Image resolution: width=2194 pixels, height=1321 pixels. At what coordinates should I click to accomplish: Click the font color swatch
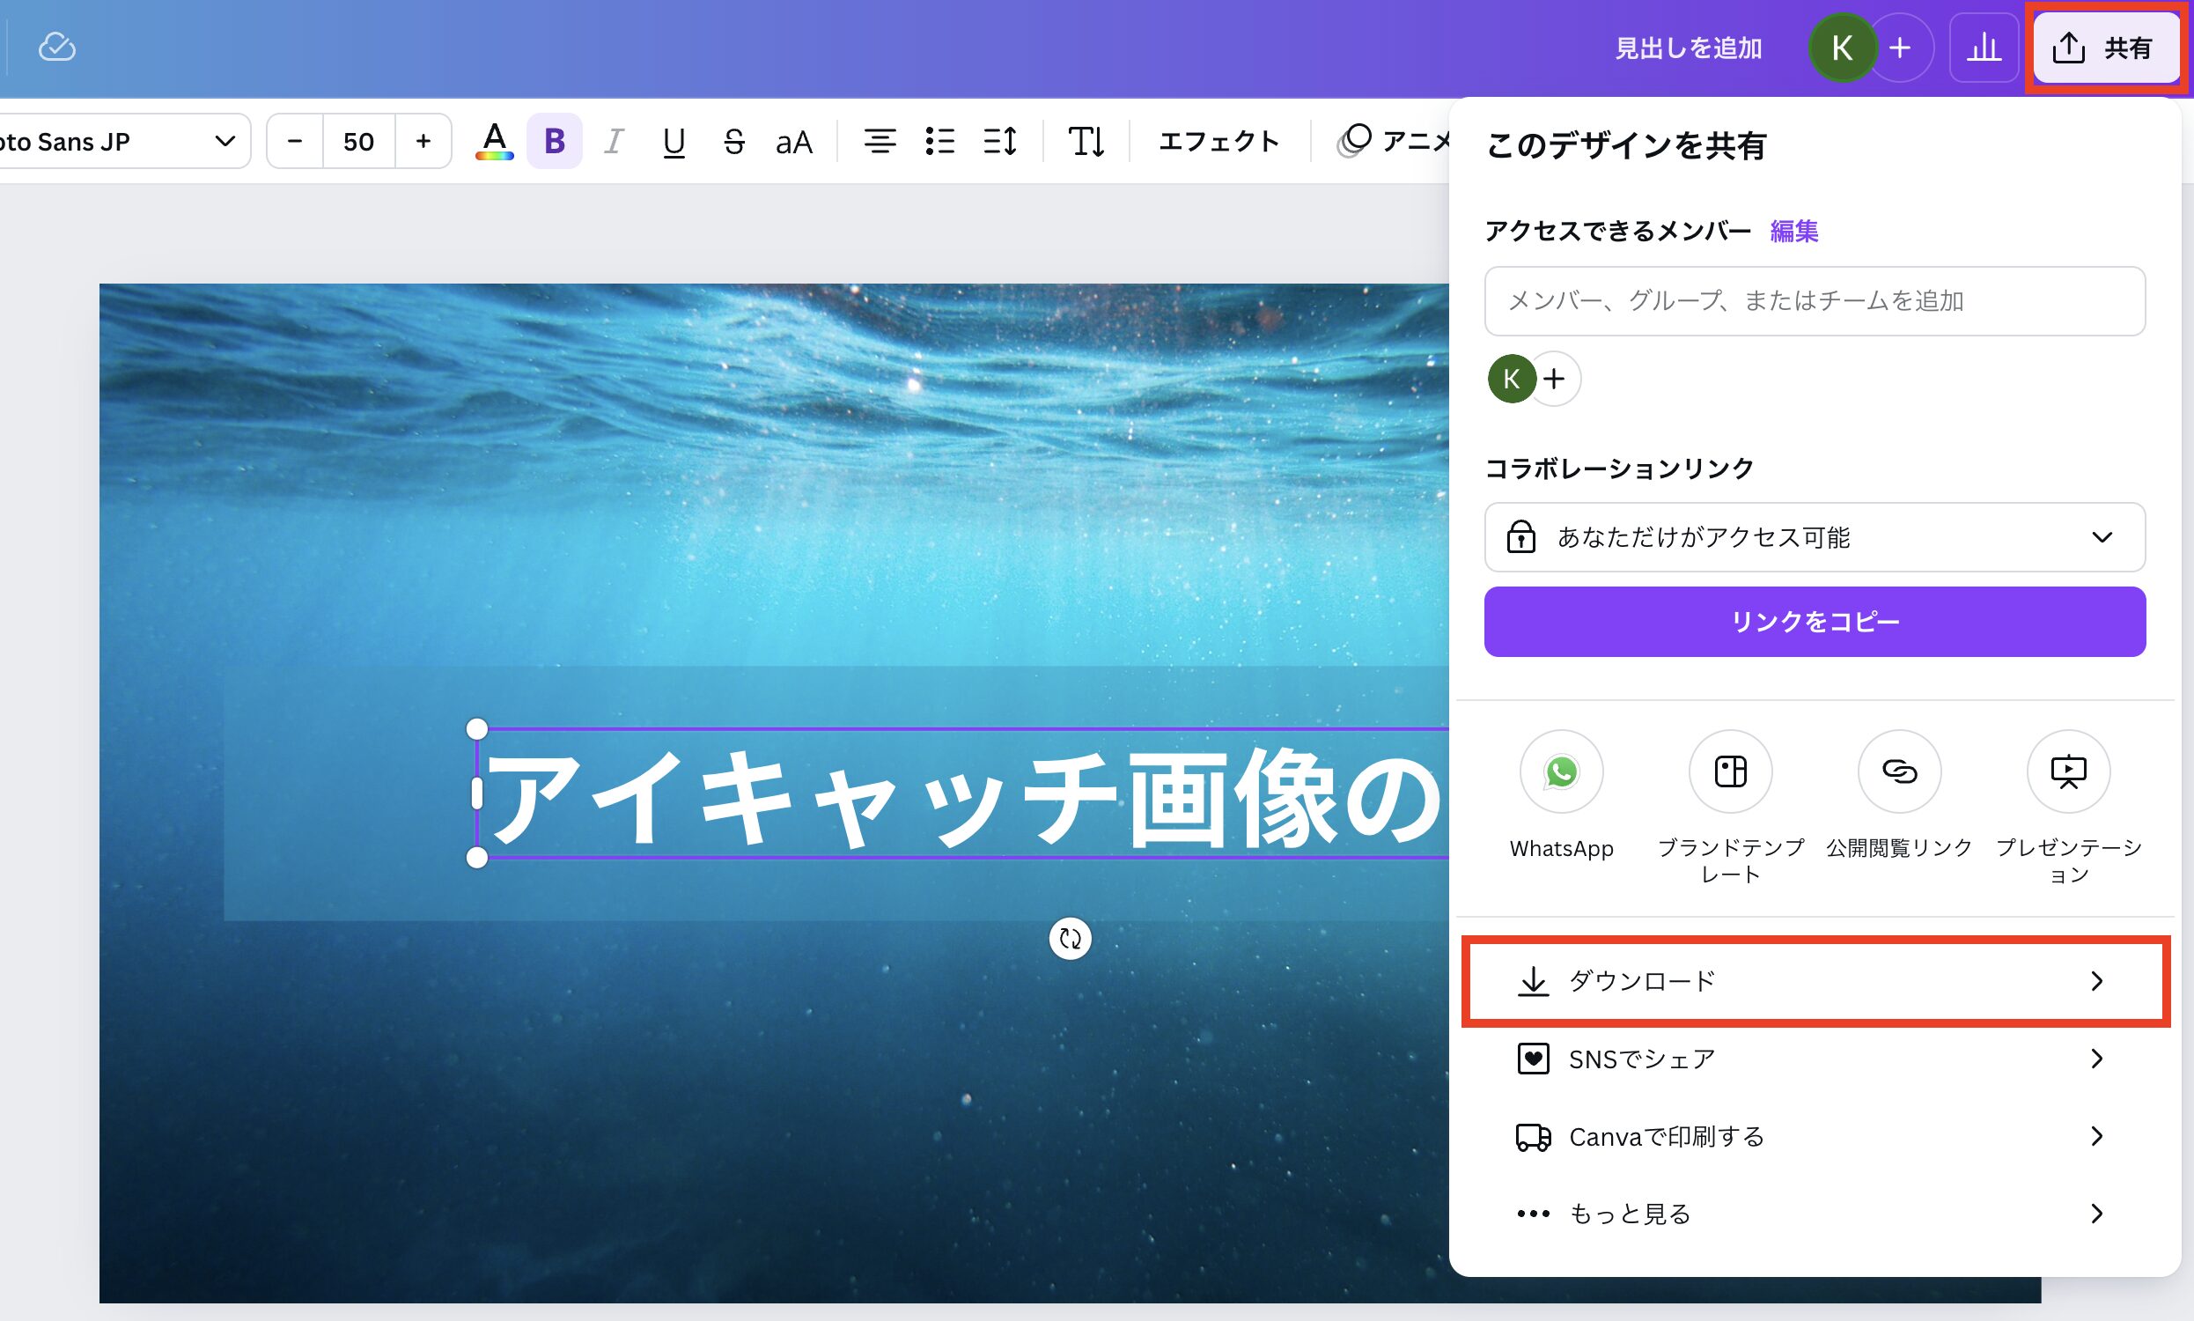(494, 141)
